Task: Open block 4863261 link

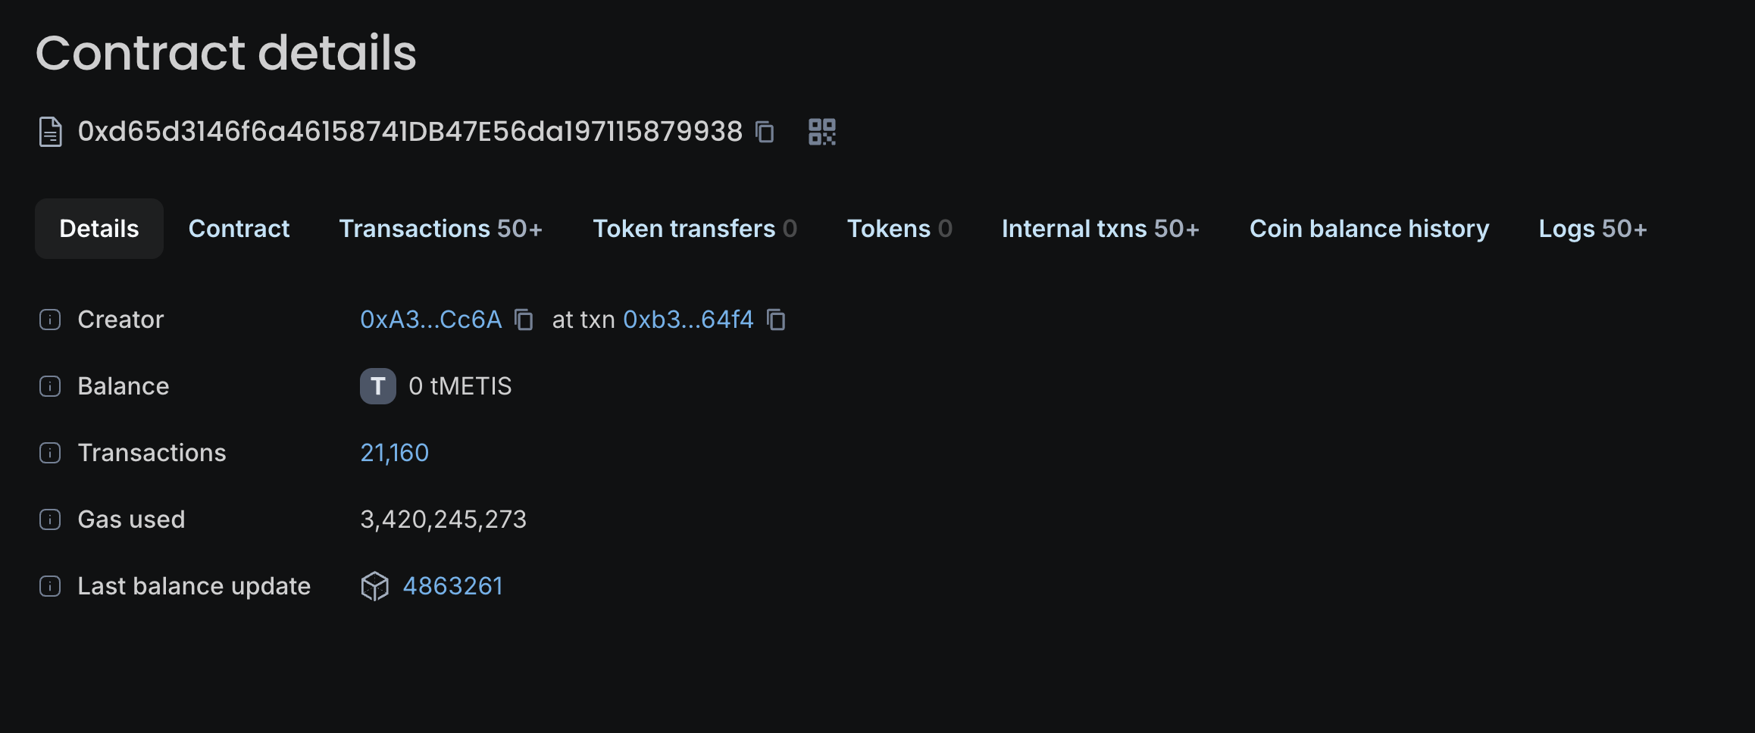Action: pyautogui.click(x=452, y=586)
